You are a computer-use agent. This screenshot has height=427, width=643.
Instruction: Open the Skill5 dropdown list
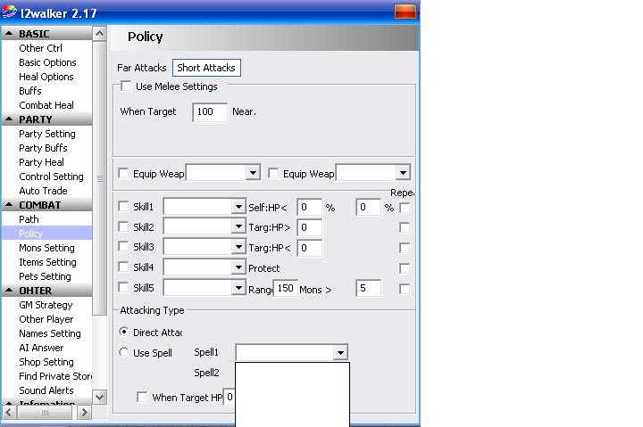point(238,288)
